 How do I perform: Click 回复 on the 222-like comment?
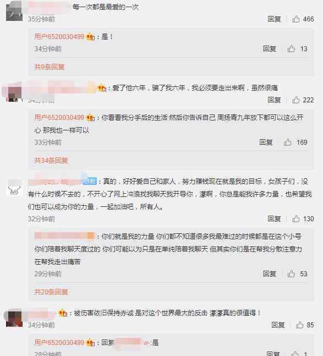click(274, 100)
